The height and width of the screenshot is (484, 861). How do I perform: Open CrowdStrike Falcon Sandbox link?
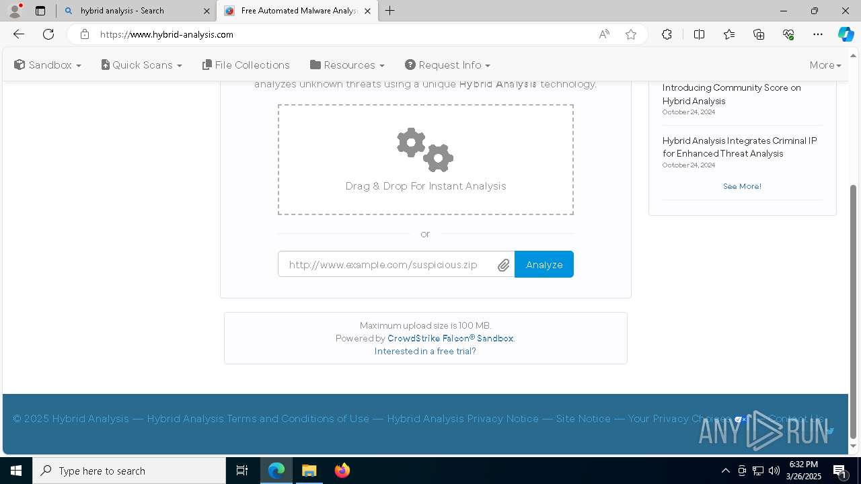[450, 338]
